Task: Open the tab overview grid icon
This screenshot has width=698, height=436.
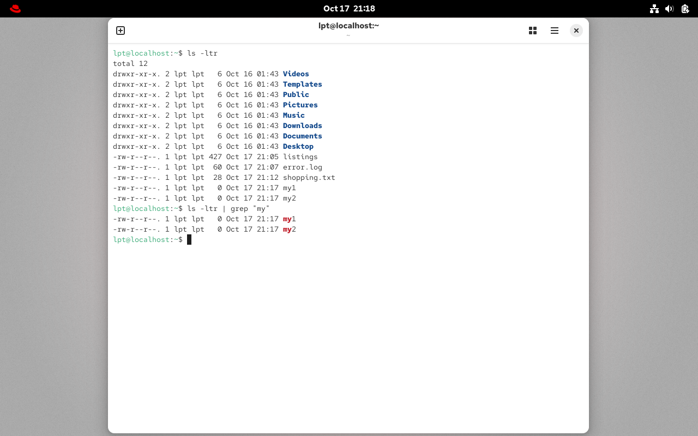Action: coord(533,31)
